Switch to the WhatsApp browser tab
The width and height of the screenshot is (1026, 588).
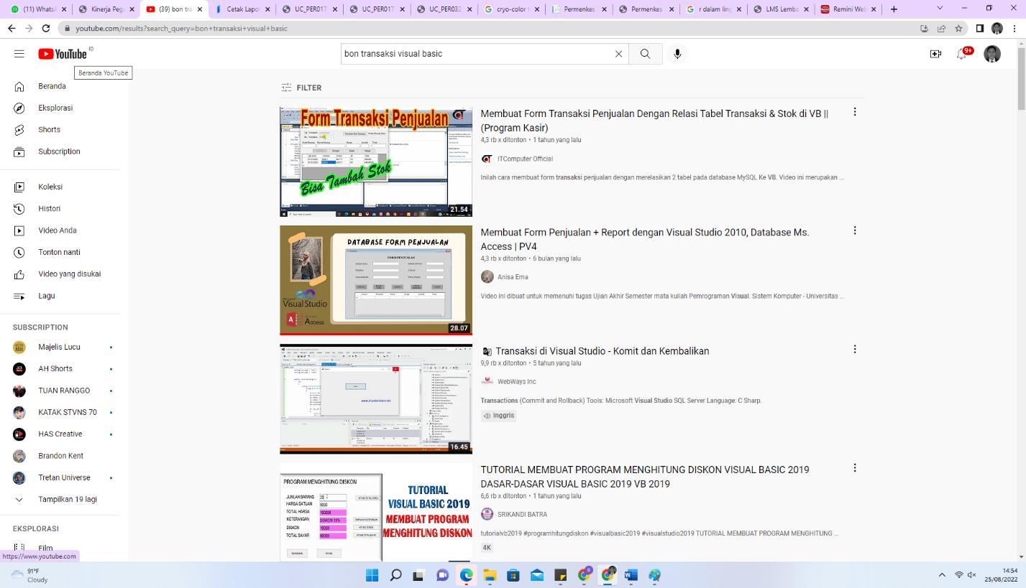[x=35, y=9]
